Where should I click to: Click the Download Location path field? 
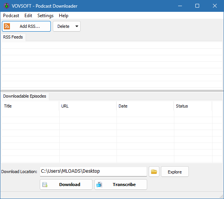tap(93, 172)
